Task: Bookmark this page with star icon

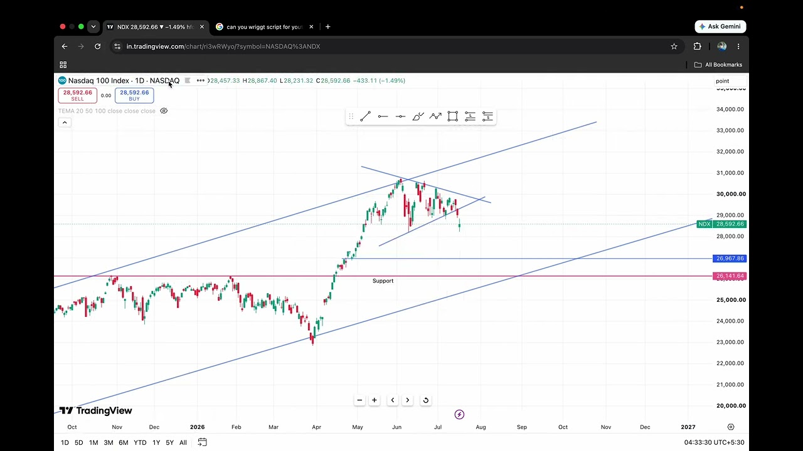Action: (x=674, y=46)
